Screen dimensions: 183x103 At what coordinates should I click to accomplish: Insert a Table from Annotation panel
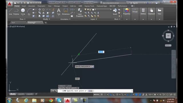click(72, 16)
